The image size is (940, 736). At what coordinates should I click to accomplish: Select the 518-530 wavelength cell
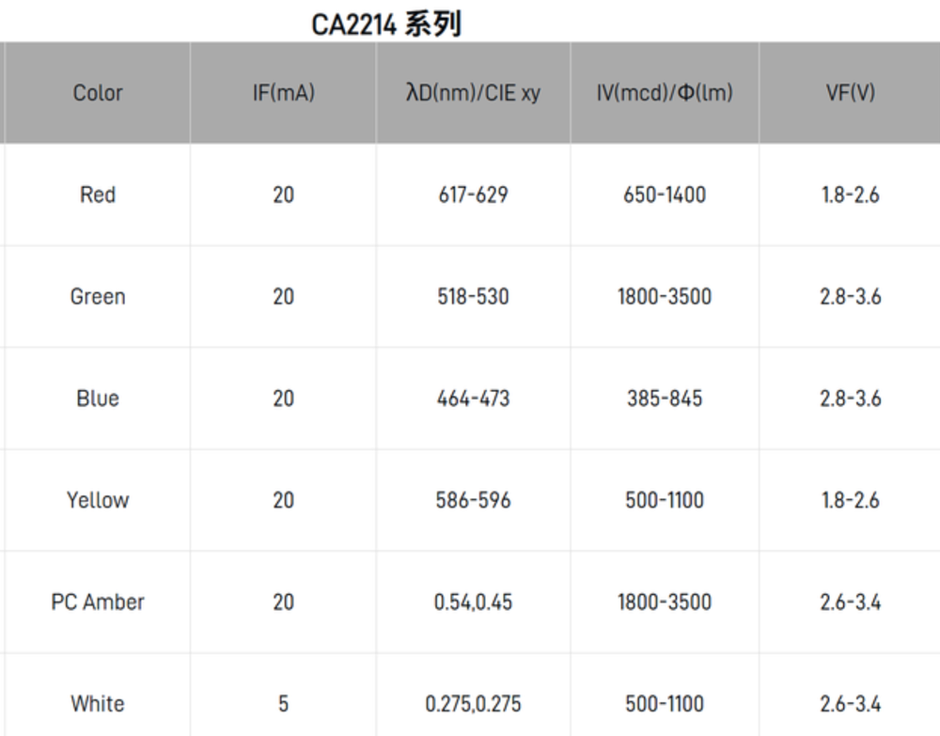click(473, 297)
